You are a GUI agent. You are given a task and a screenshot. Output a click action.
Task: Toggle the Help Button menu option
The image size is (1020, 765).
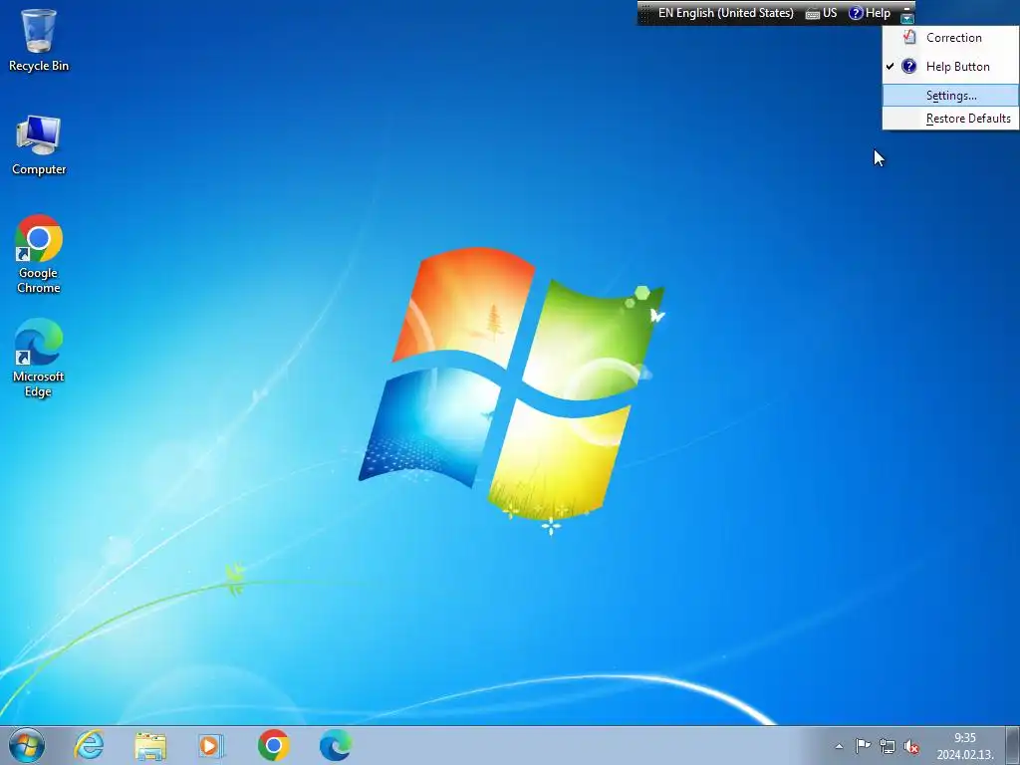(x=950, y=67)
